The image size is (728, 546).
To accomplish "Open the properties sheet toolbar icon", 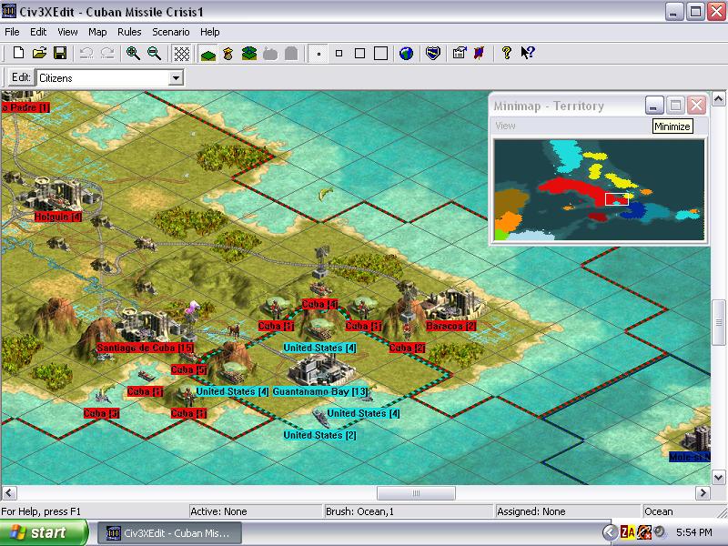I will point(460,54).
